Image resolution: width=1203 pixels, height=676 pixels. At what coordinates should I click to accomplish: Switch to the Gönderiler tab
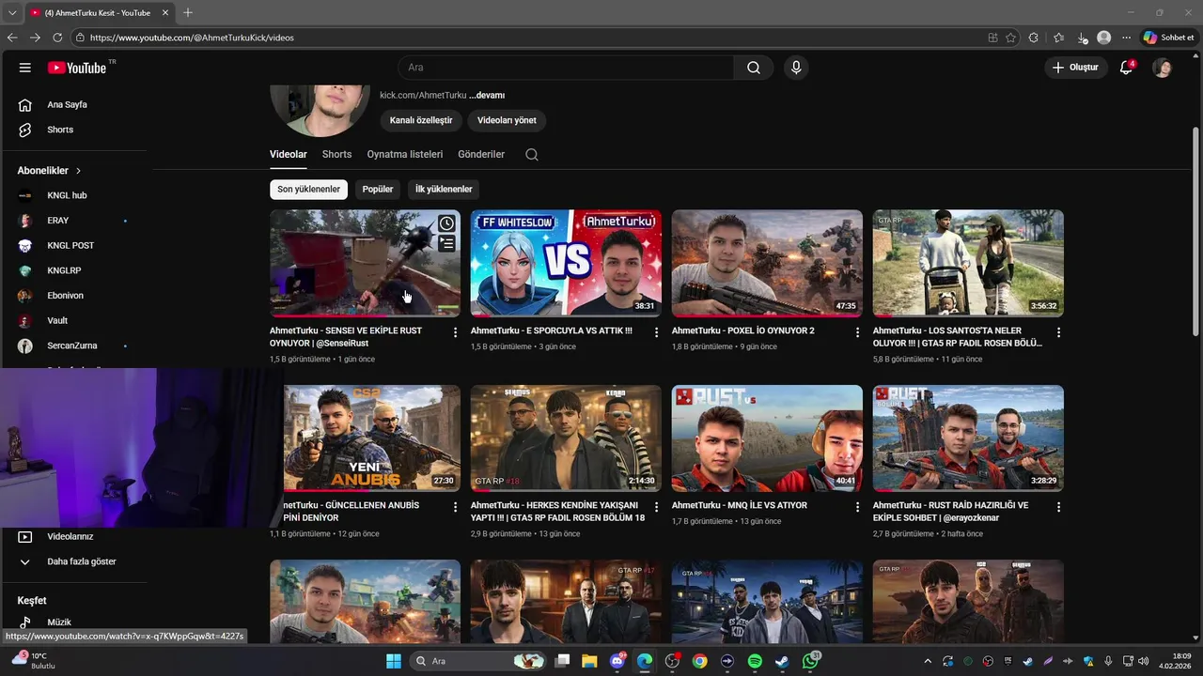pyautogui.click(x=481, y=154)
